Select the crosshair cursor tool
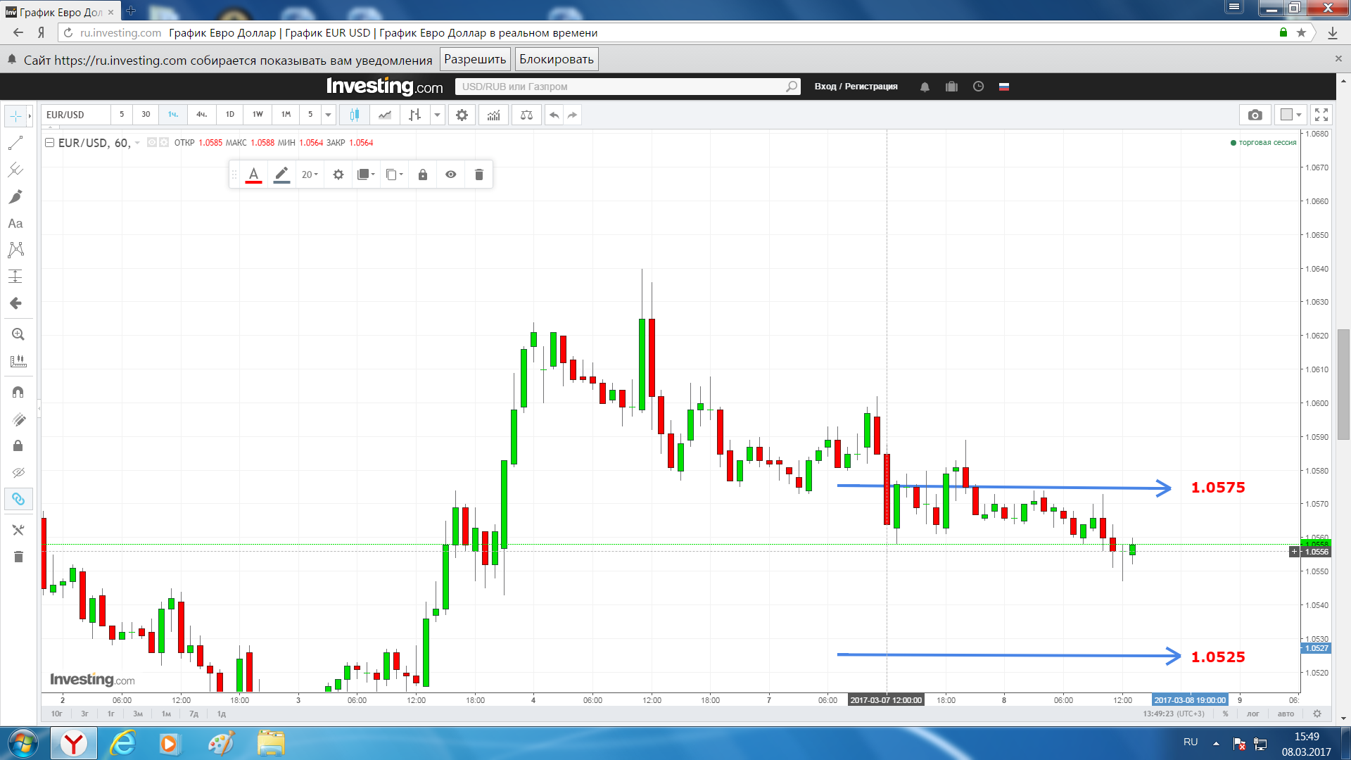 point(15,115)
